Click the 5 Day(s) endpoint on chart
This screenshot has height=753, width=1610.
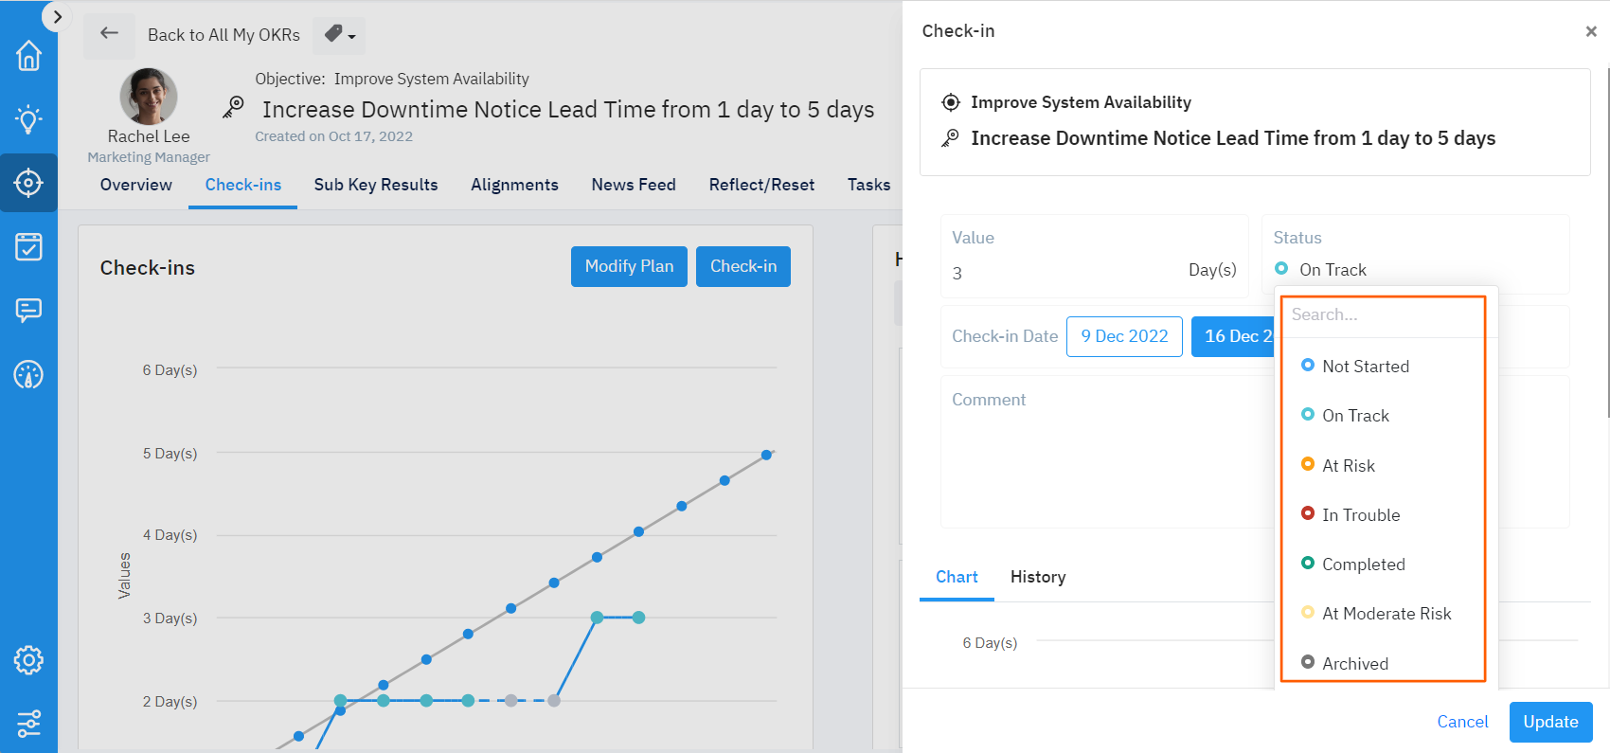[x=766, y=455]
